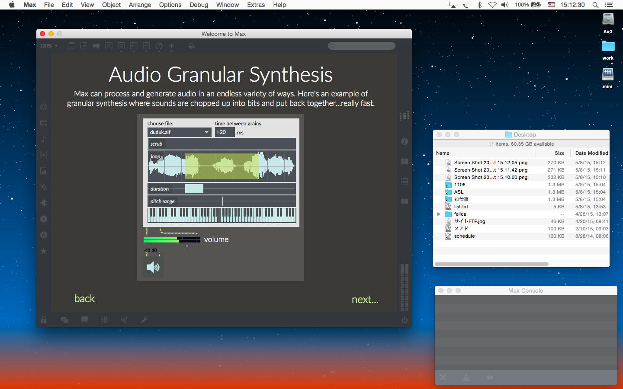The image size is (623, 389).
Task: Open the duduk.aif file dropdown
Action: click(179, 132)
